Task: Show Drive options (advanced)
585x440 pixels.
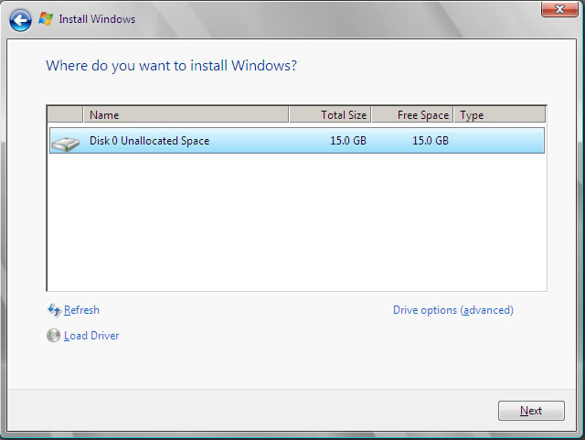Action: pos(452,310)
